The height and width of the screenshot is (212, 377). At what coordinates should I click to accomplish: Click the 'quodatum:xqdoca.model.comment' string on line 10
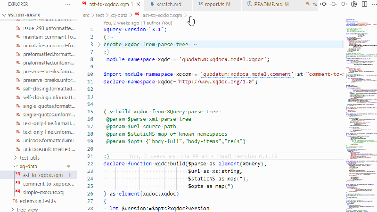click(247, 74)
